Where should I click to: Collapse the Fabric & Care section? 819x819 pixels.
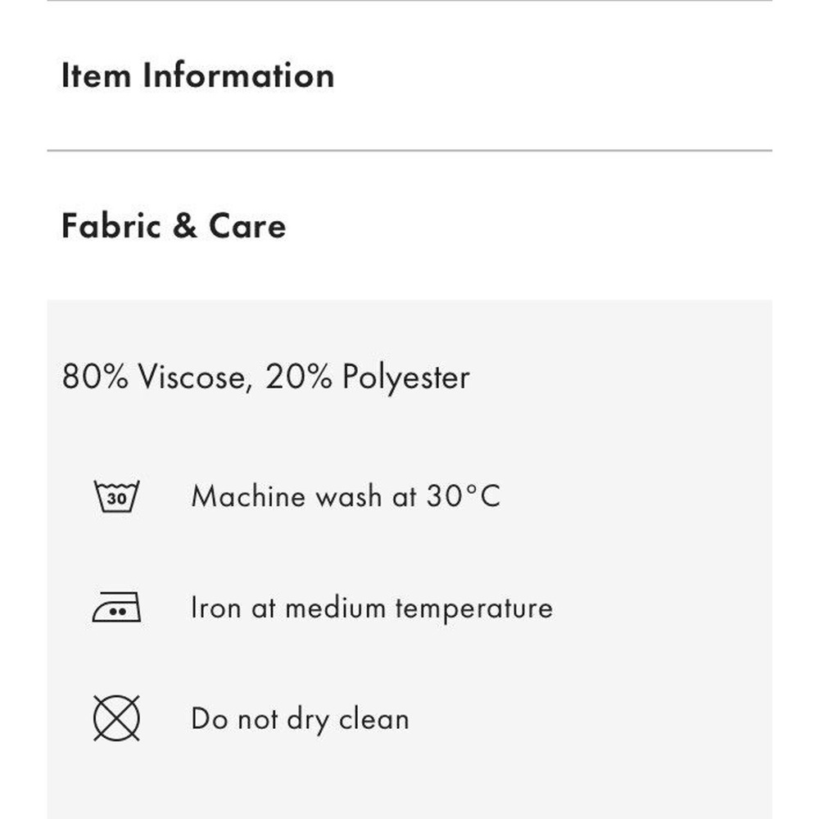[409, 226]
